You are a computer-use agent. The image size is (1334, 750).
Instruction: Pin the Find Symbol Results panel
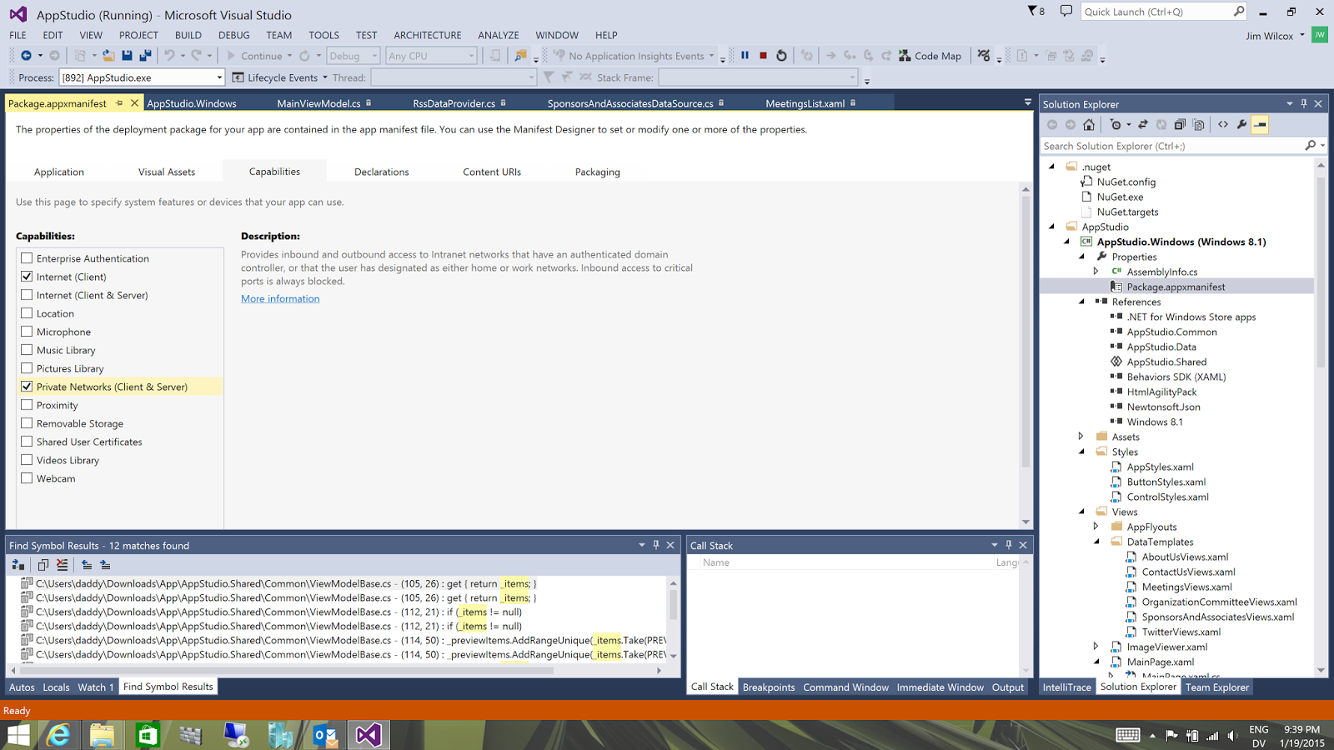[656, 545]
